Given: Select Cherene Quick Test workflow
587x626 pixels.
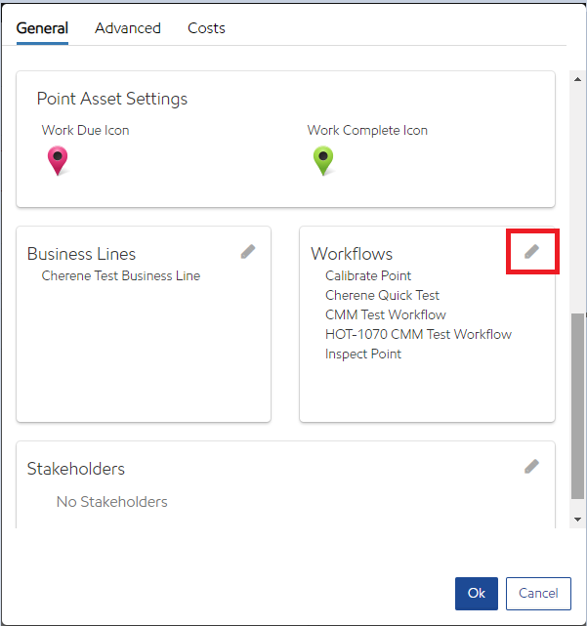Looking at the screenshot, I should [x=382, y=295].
